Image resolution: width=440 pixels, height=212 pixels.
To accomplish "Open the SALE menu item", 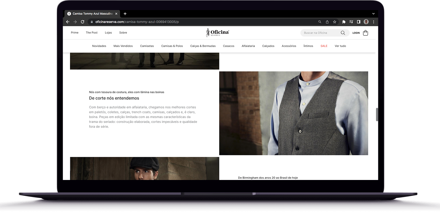I will coord(324,46).
